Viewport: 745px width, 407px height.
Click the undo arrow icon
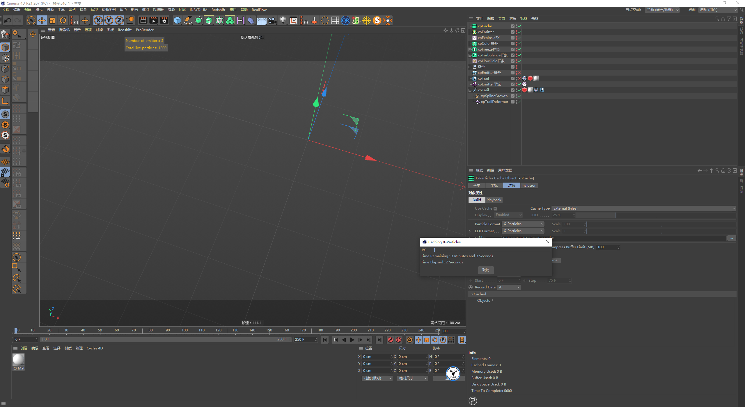(x=8, y=20)
